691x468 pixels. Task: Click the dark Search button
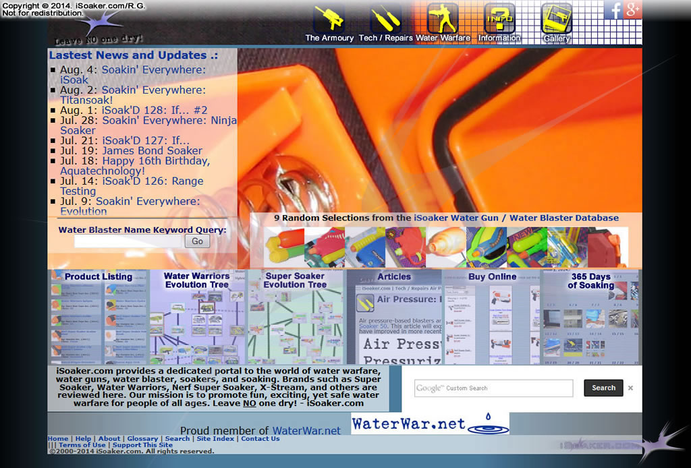(603, 388)
